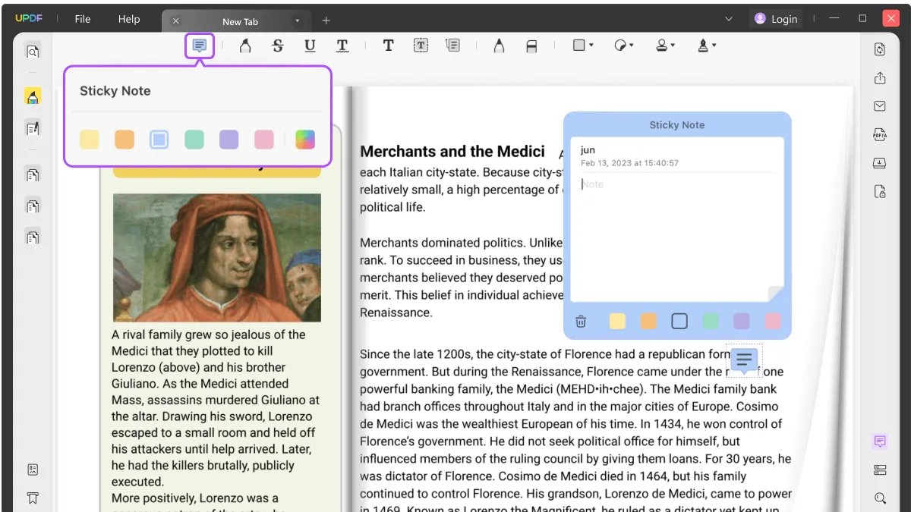The width and height of the screenshot is (911, 512).
Task: Open the Signature tool dropdown
Action: tap(713, 45)
